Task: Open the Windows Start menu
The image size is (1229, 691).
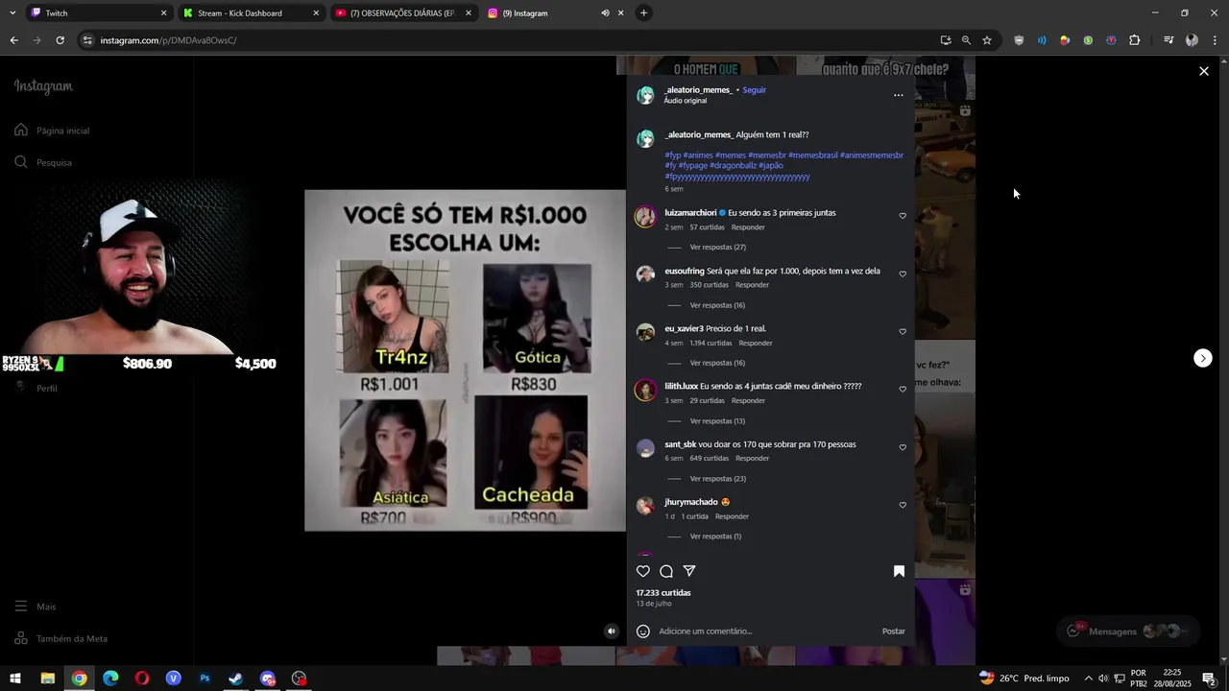Action: tap(15, 679)
